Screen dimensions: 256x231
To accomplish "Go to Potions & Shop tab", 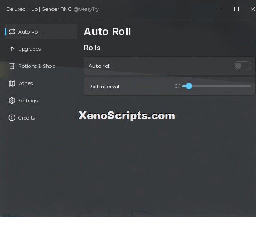I will point(37,66).
